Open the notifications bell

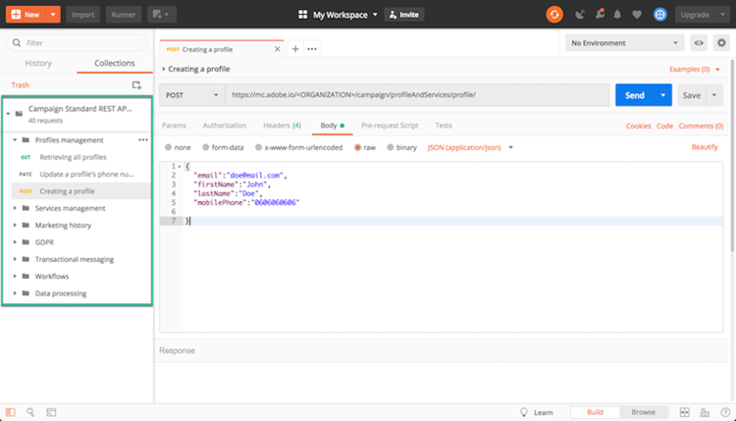[x=617, y=15]
